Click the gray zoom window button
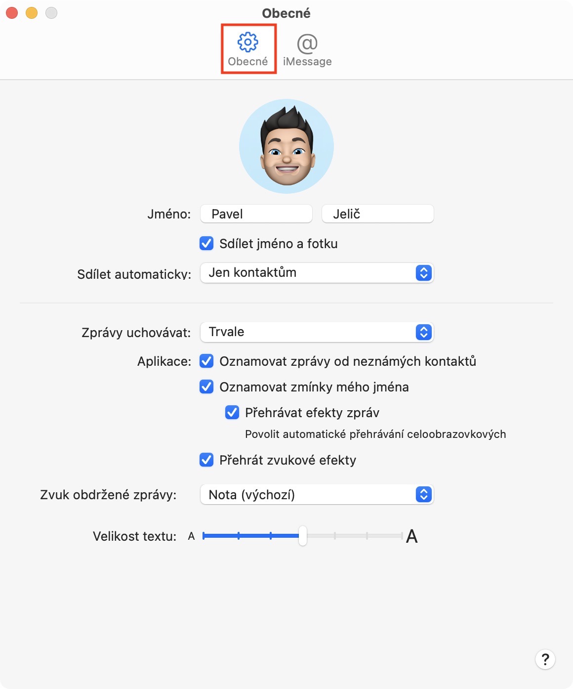Image resolution: width=573 pixels, height=689 pixels. (51, 13)
